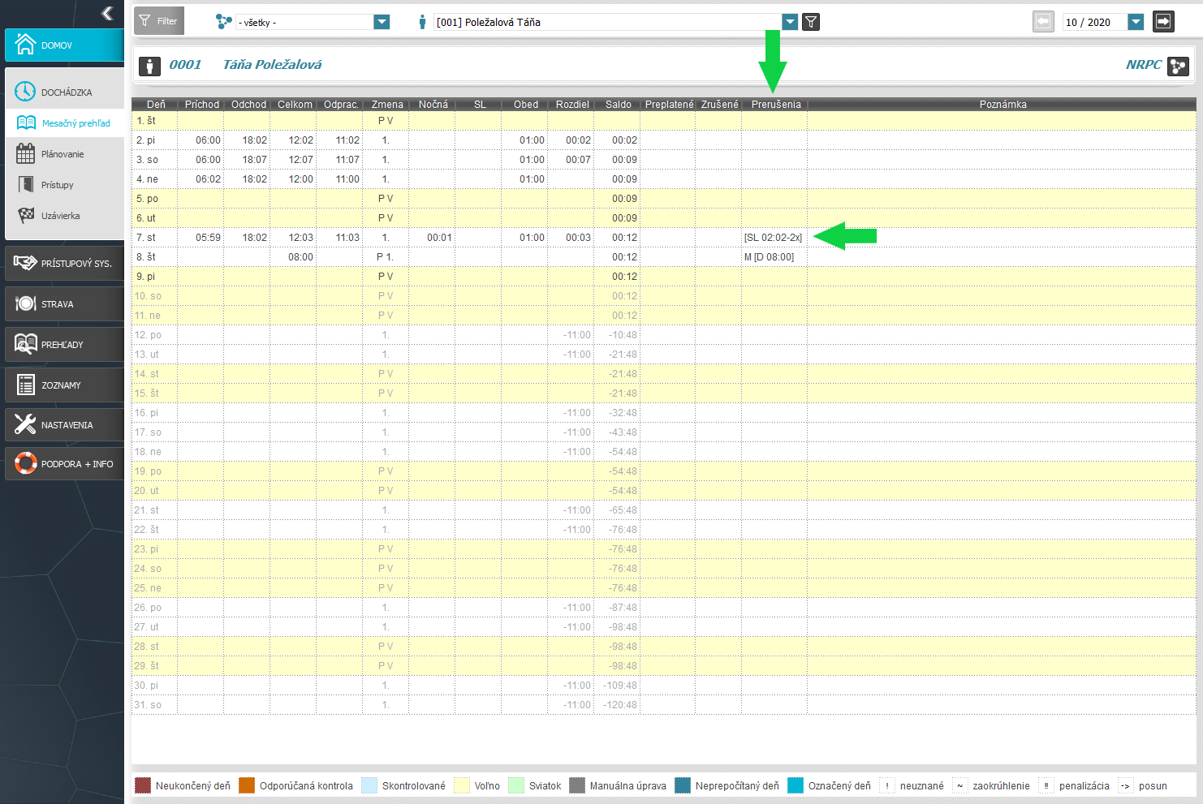The image size is (1203, 804).
Task: Click the 10 / 2020 date field
Action: tap(1094, 22)
